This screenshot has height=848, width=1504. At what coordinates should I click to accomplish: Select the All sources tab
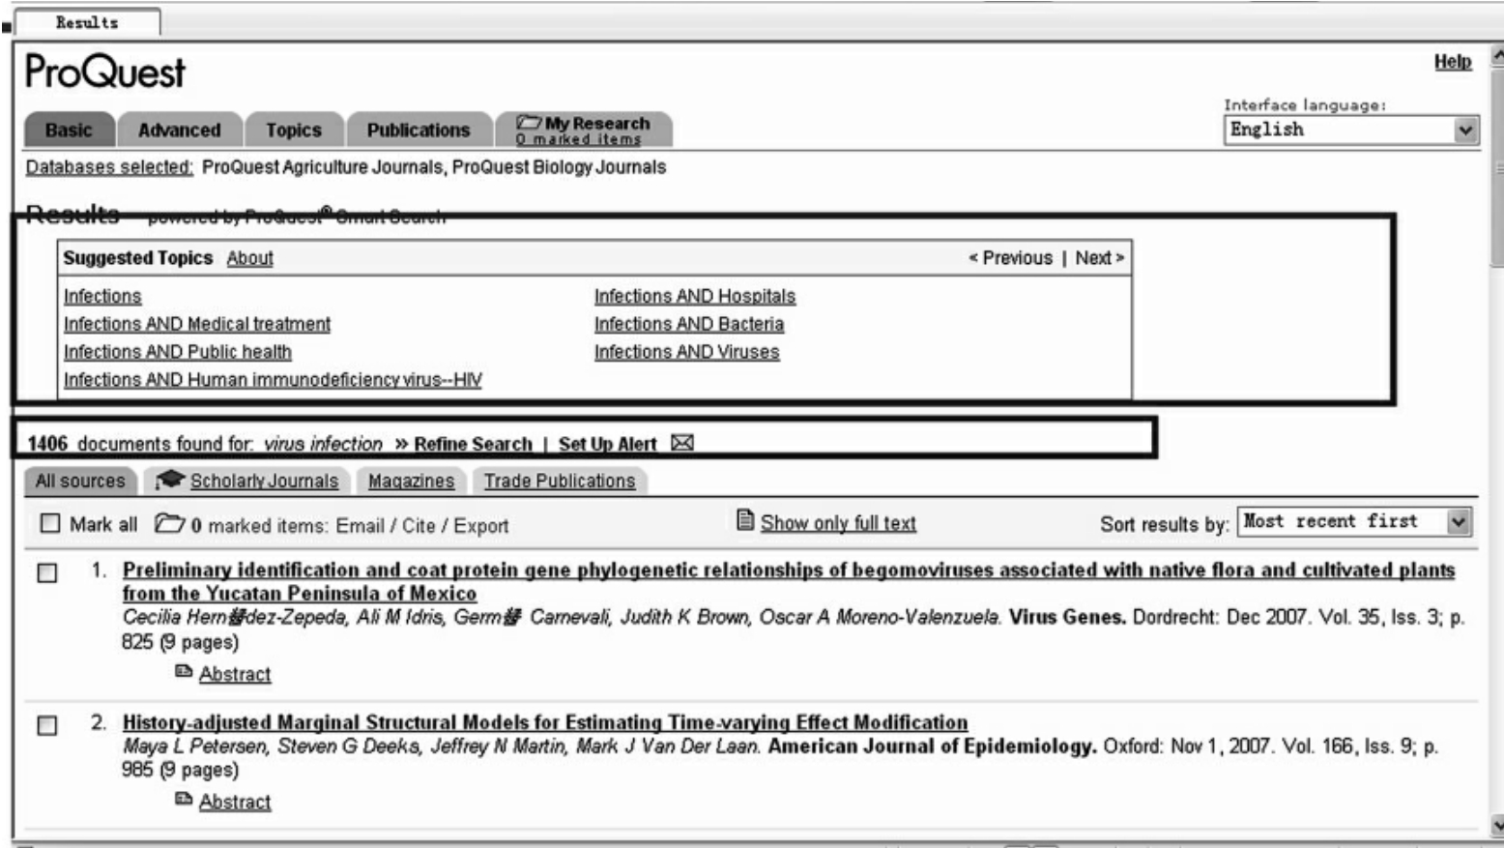[x=80, y=481]
